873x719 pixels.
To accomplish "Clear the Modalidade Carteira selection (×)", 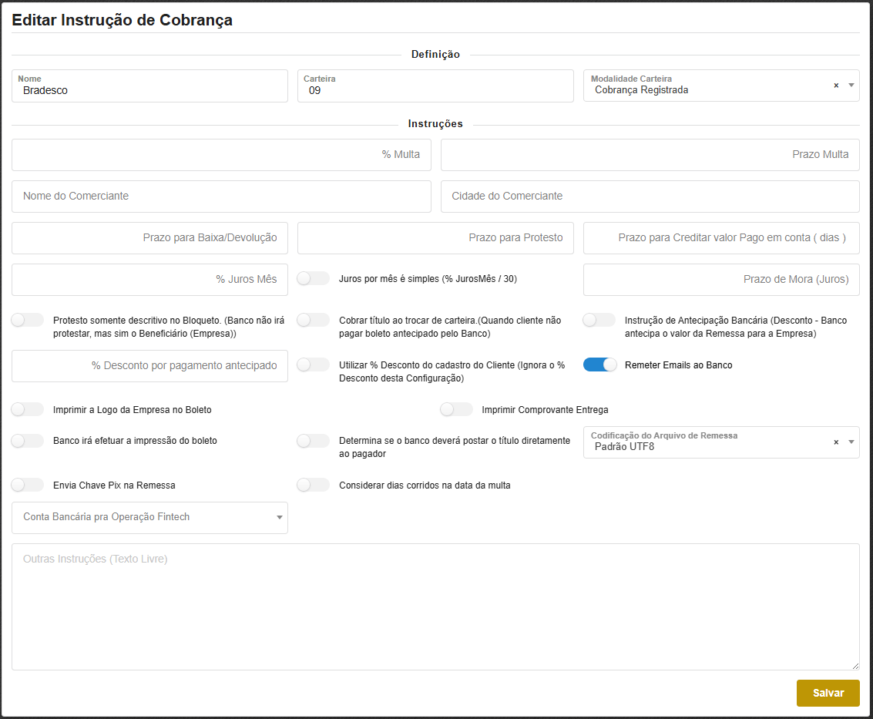I will (836, 86).
